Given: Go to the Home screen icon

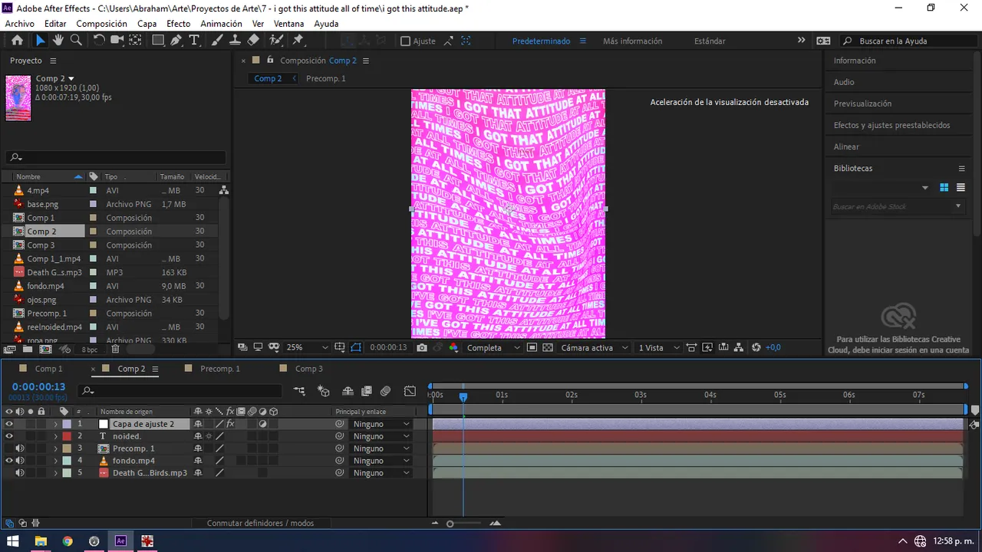Looking at the screenshot, I should 17,41.
